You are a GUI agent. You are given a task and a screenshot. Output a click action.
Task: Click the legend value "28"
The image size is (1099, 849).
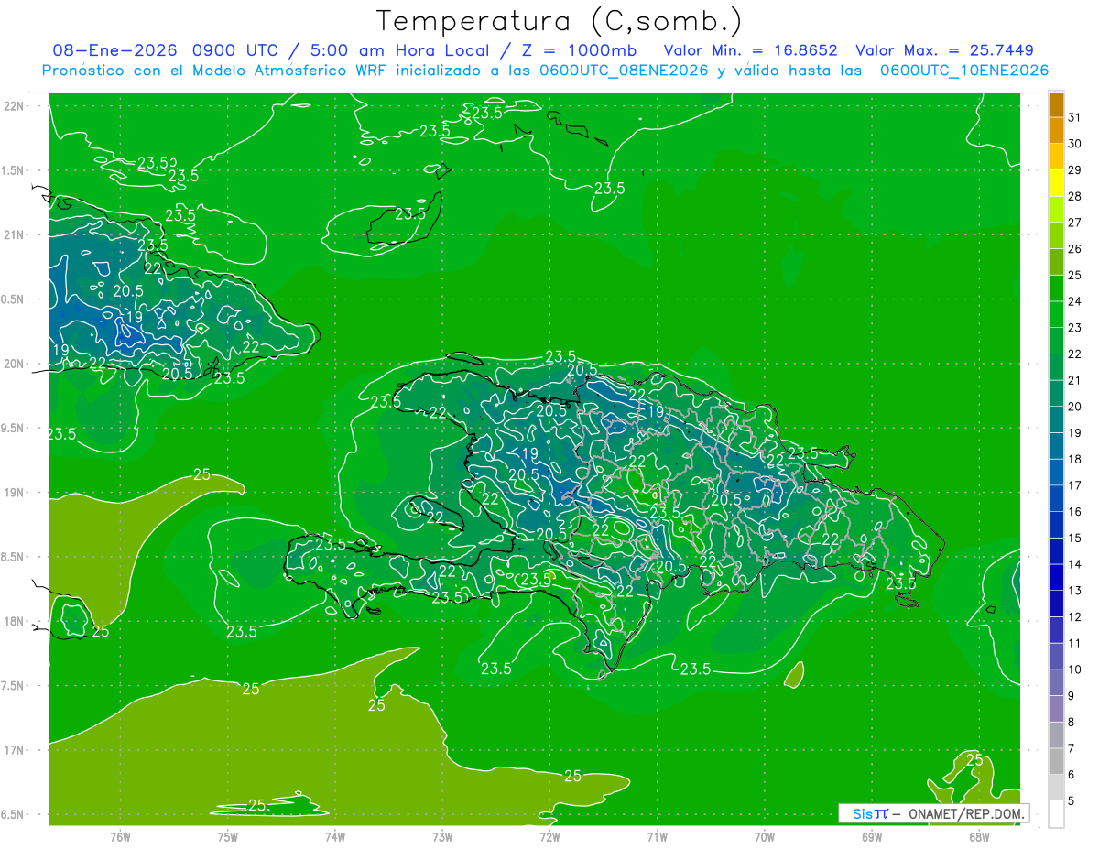pos(1074,196)
